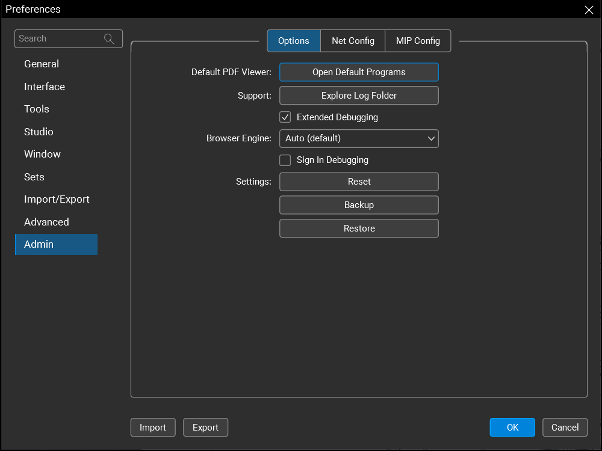
Task: Open the MIP Config tab
Action: pyautogui.click(x=418, y=41)
